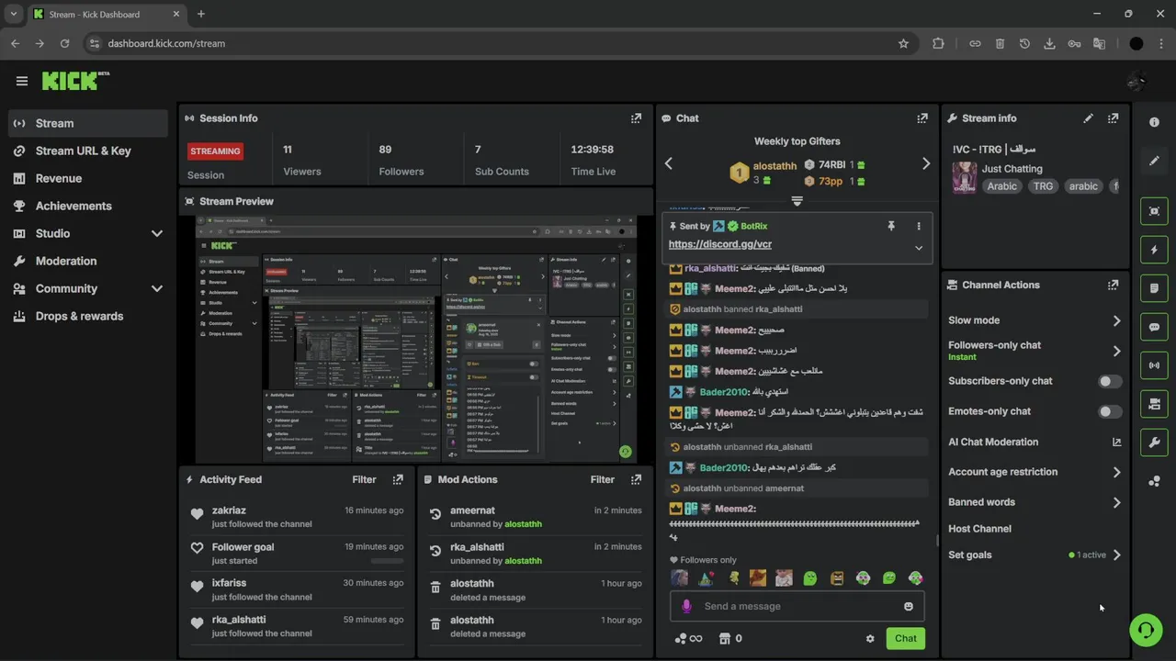
Task: Pop out the Channel Actions panel
Action: (x=1113, y=286)
